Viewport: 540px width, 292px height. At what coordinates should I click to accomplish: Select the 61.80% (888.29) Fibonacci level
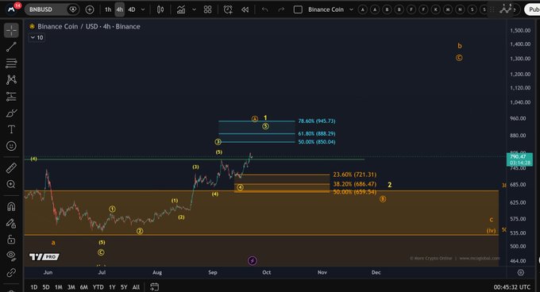click(317, 133)
